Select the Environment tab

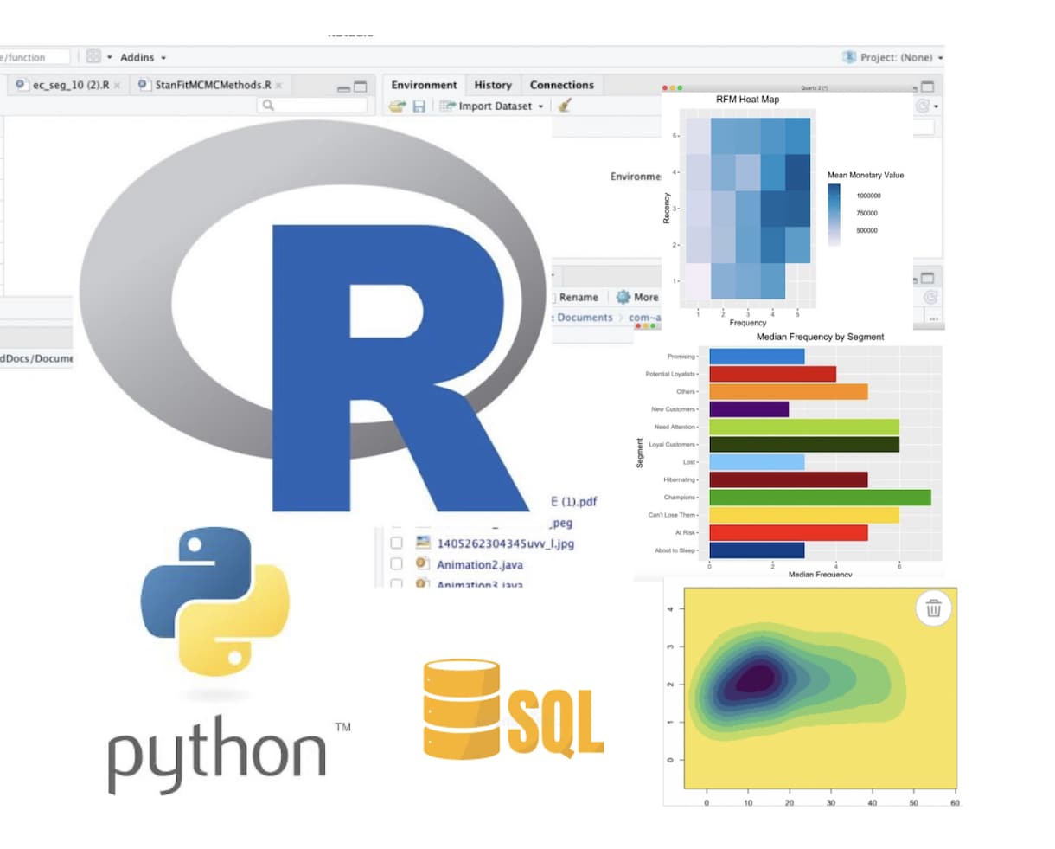424,85
